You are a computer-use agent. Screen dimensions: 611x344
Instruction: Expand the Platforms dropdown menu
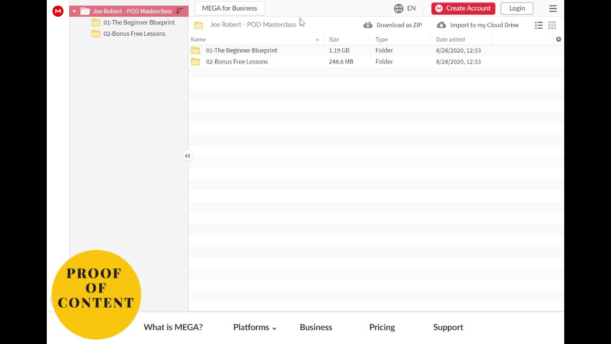tap(254, 327)
